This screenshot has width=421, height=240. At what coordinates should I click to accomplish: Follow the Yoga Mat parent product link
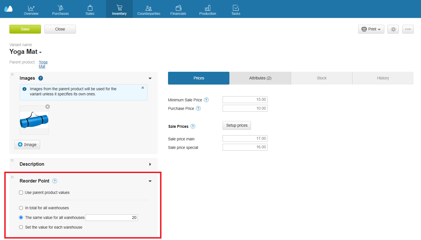tap(43, 64)
